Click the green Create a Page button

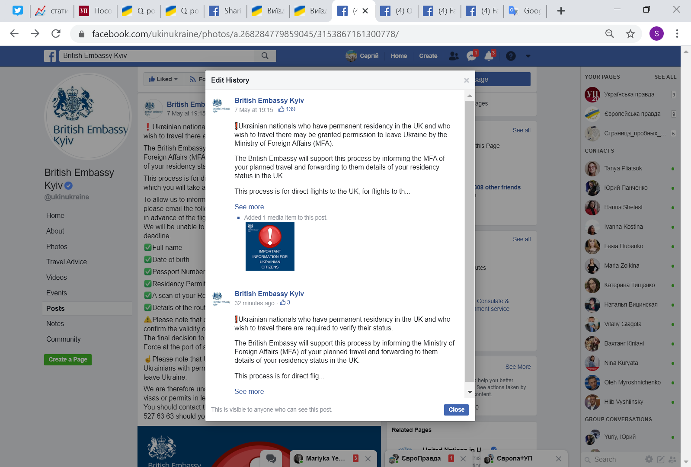[x=68, y=359]
